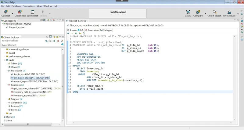
Task: Collapse the Functions folder
Action: pyautogui.click(x=7, y=85)
